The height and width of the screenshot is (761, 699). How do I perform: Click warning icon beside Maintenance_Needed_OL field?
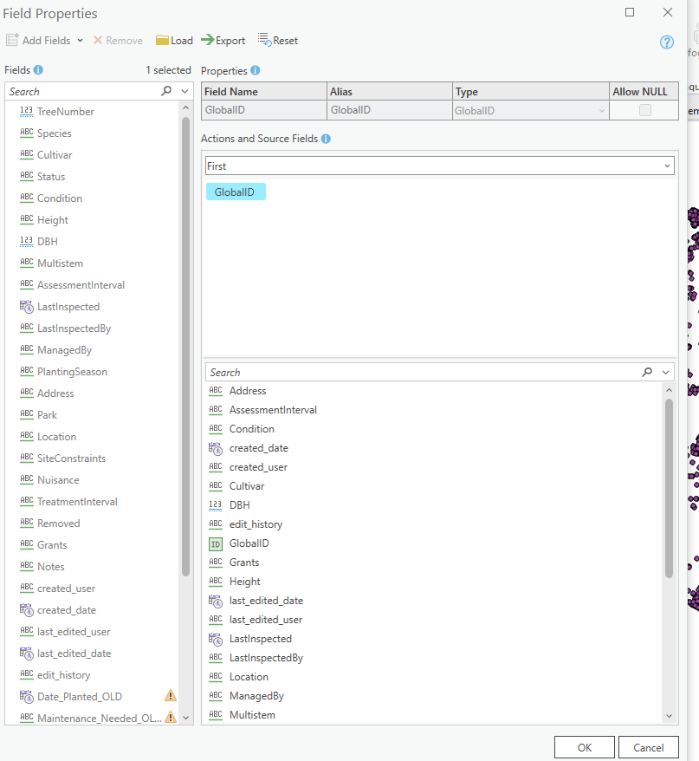point(170,717)
